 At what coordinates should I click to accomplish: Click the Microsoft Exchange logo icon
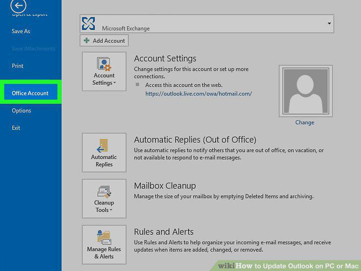coord(88,23)
